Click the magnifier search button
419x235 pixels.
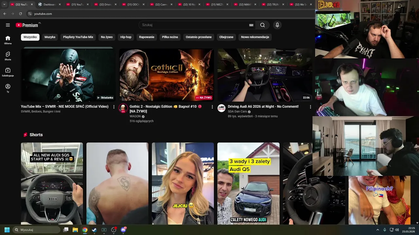point(263,25)
